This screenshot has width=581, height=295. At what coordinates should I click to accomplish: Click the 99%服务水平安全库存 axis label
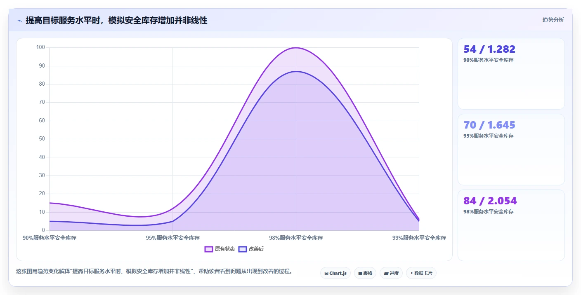419,238
